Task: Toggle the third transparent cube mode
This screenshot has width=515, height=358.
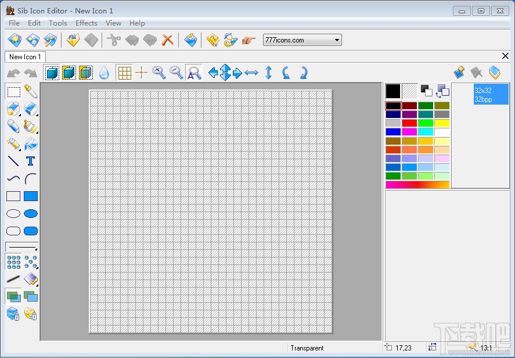Action: pyautogui.click(x=86, y=73)
